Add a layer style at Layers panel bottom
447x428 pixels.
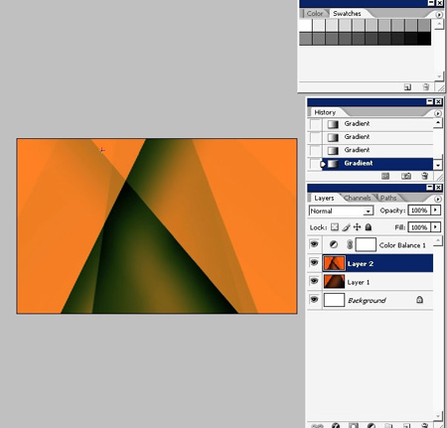coord(336,425)
